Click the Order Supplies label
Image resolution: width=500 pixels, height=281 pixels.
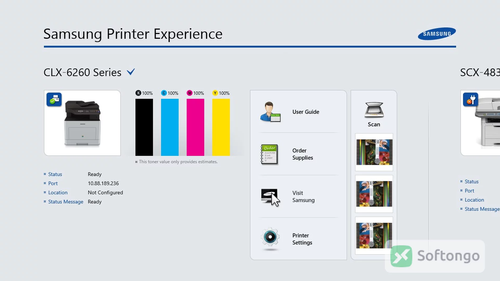[x=303, y=154]
